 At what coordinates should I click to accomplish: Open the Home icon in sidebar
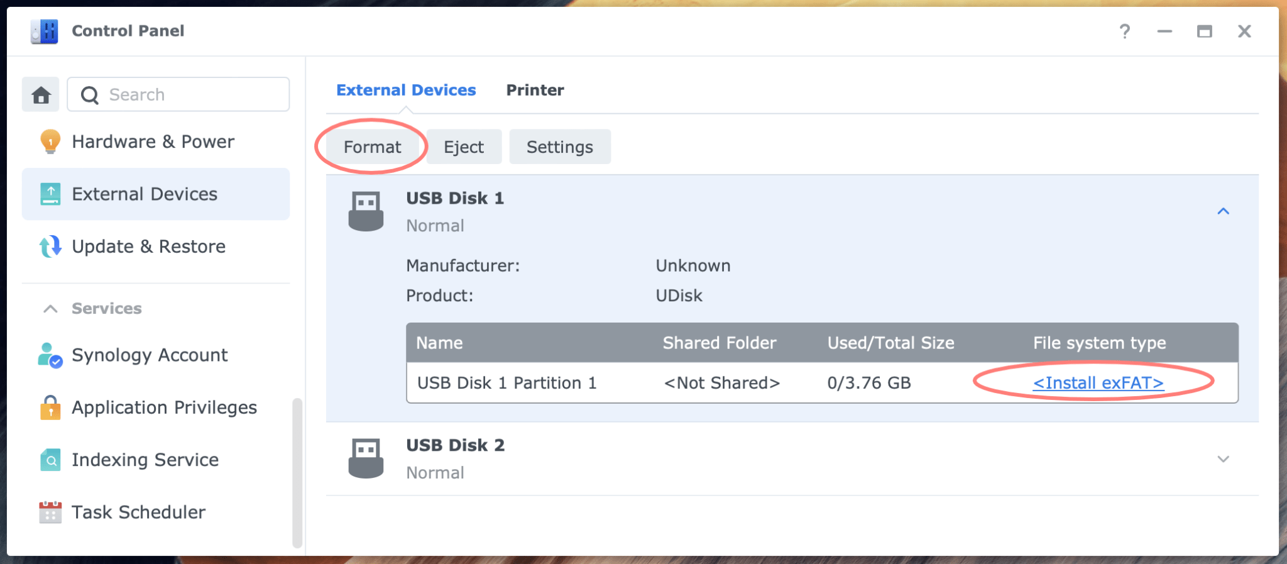point(40,94)
